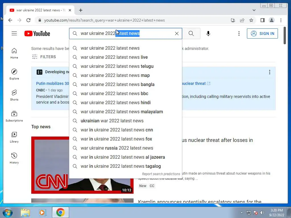Click the 'New' badge under the CNN video

(x=143, y=186)
